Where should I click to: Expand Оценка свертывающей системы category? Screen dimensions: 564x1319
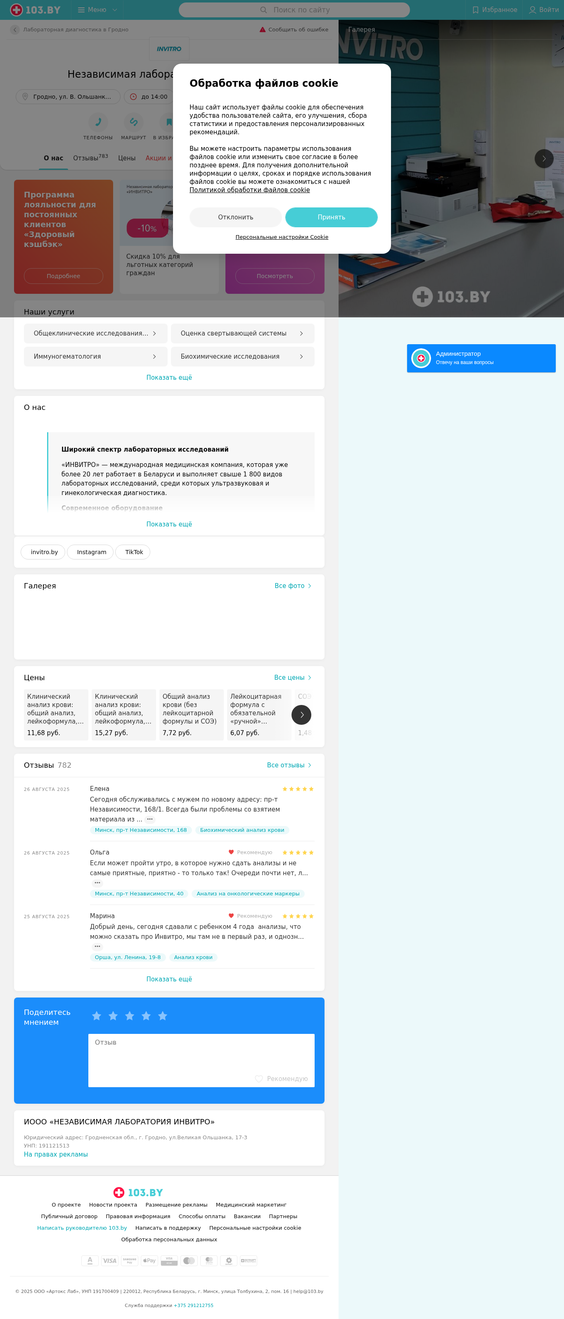(243, 333)
